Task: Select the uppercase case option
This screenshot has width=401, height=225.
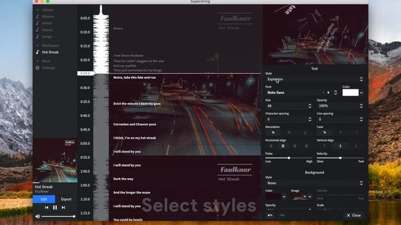Action: 340,132
